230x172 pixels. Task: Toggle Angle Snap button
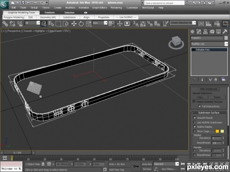coord(143,24)
